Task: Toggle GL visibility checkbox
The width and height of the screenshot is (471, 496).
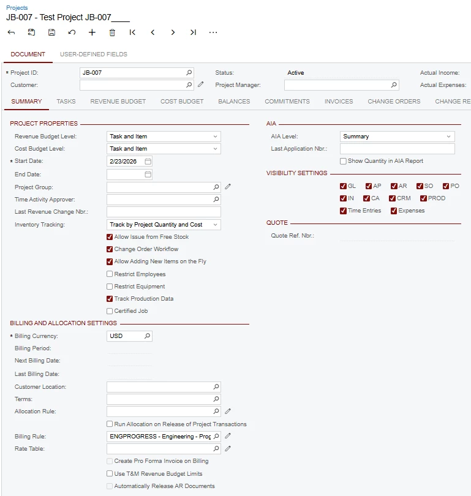Action: coord(343,186)
